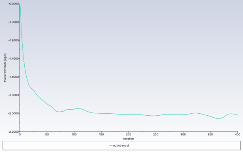Click the -1.8000 y-axis tick label
The width and height of the screenshot is (243, 152).
pyautogui.click(x=13, y=95)
